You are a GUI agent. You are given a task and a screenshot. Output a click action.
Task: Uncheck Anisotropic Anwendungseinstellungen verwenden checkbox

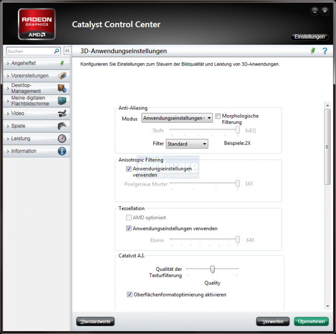pos(129,169)
